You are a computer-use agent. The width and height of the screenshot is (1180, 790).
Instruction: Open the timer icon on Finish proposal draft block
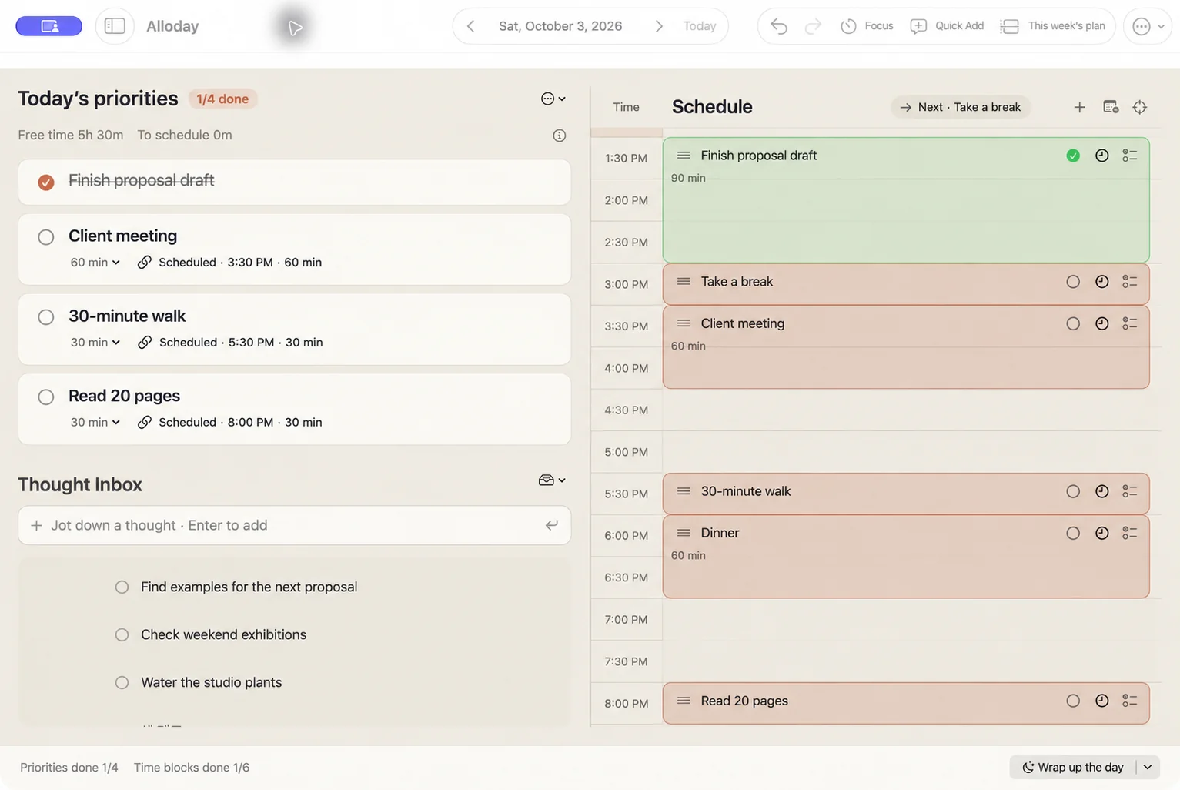click(1102, 156)
